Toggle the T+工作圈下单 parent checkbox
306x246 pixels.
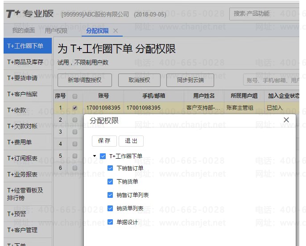click(103, 156)
